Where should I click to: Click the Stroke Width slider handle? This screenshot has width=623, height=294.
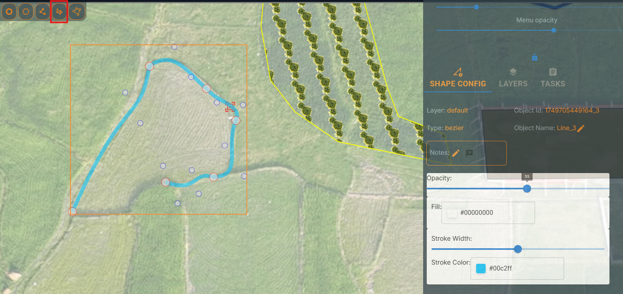tap(518, 249)
